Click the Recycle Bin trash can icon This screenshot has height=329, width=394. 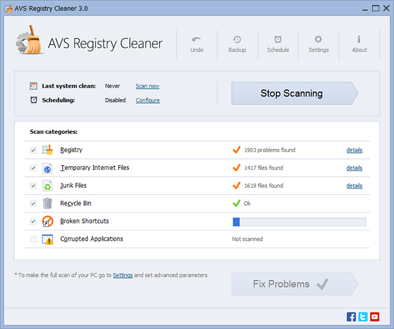47,203
